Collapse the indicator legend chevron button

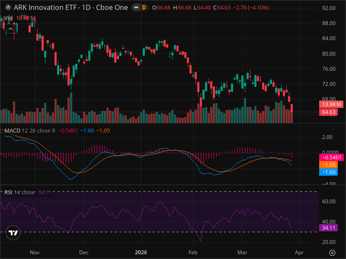[10, 28]
